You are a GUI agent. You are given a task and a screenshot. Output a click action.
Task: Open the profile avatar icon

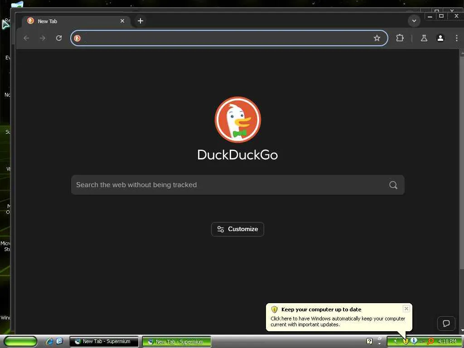[440, 38]
